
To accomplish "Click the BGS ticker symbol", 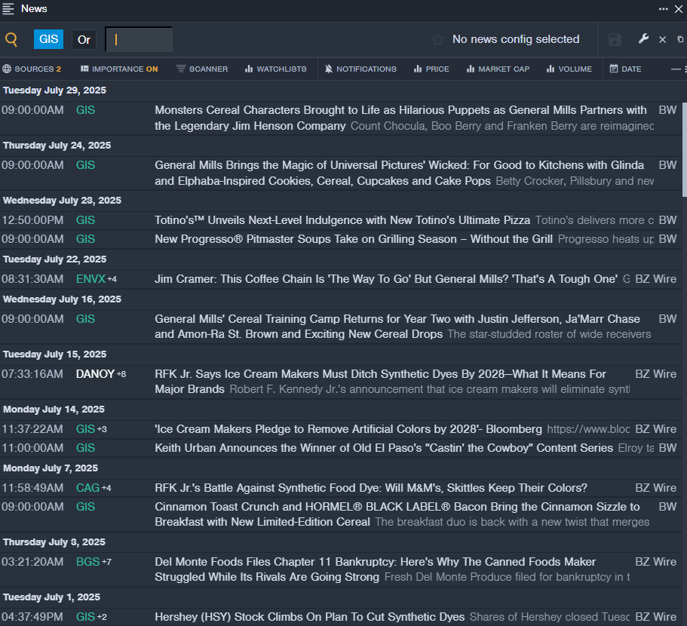I will click(x=87, y=562).
